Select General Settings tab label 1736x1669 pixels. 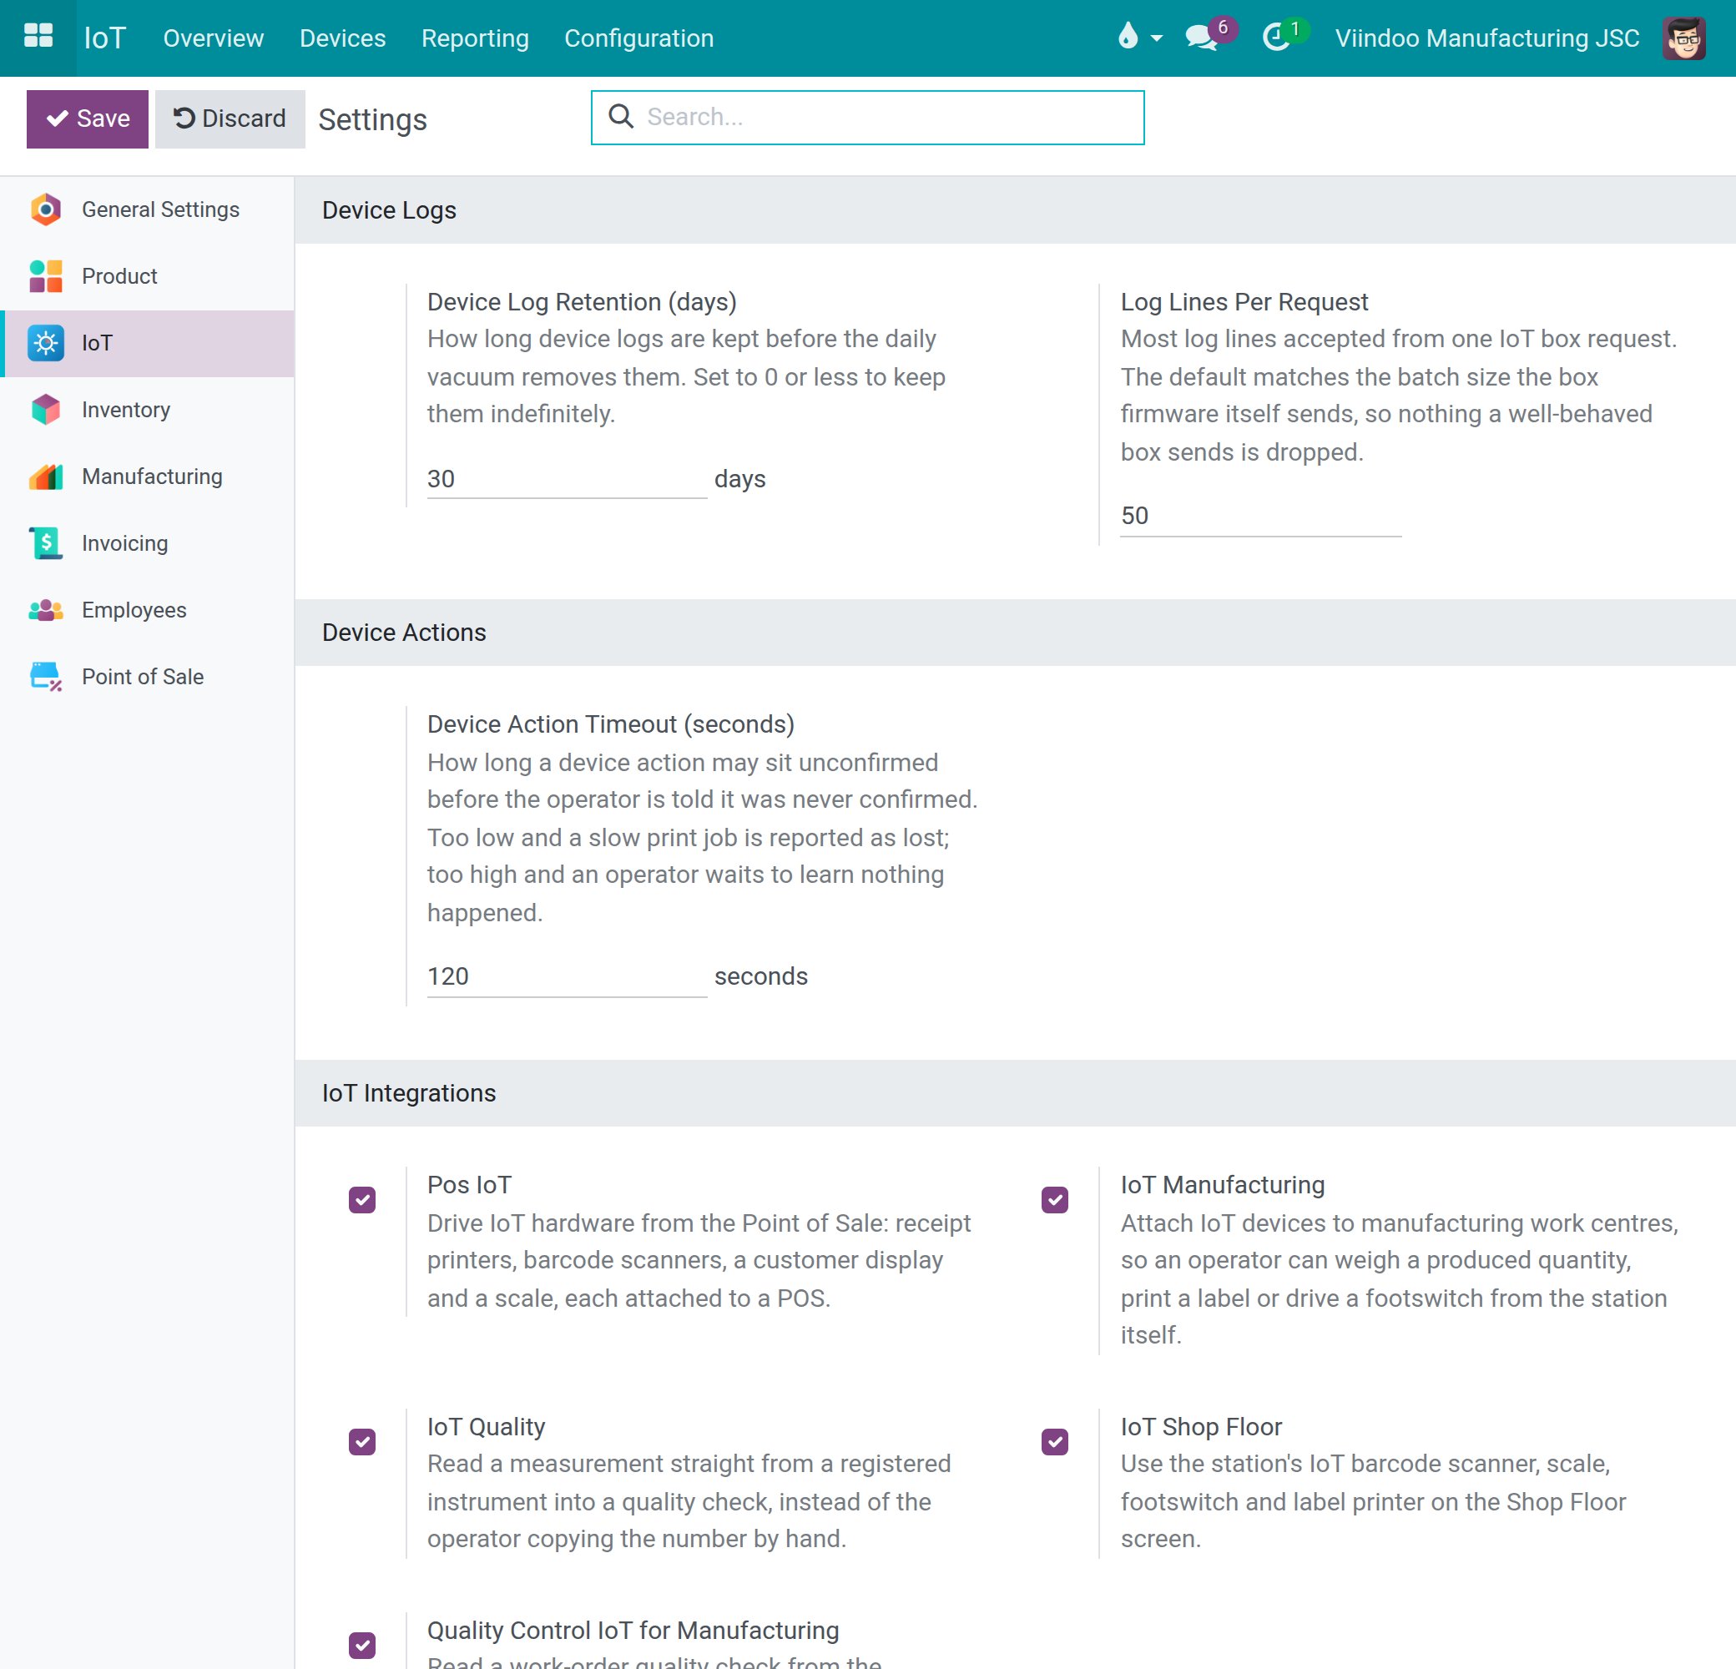coord(160,209)
